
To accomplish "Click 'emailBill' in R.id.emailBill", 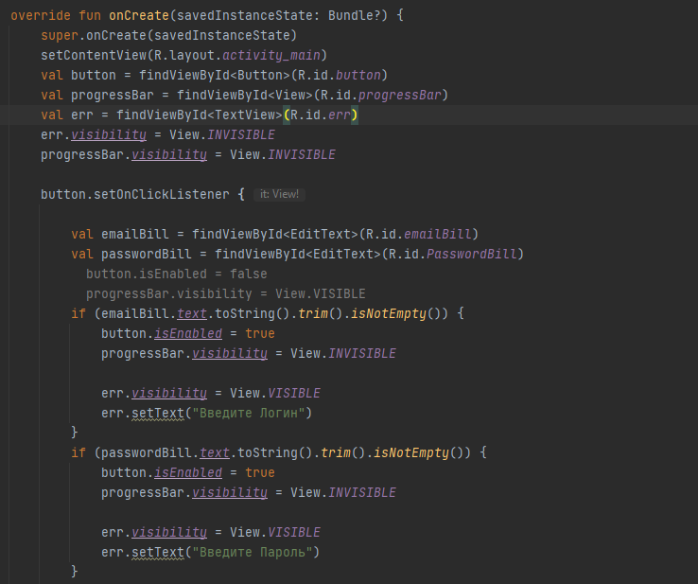I will [438, 235].
